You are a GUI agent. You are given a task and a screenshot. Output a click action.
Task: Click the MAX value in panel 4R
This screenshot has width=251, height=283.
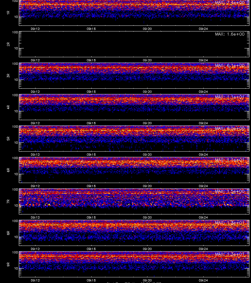click(x=230, y=97)
